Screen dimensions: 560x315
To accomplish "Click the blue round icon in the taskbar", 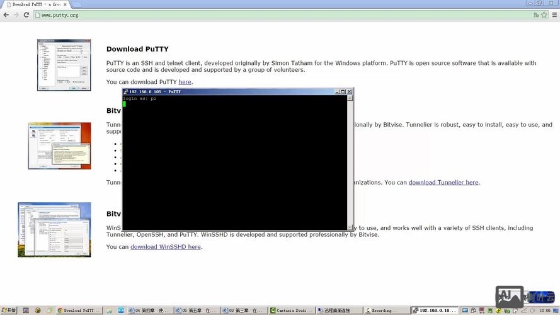I will (x=121, y=311).
